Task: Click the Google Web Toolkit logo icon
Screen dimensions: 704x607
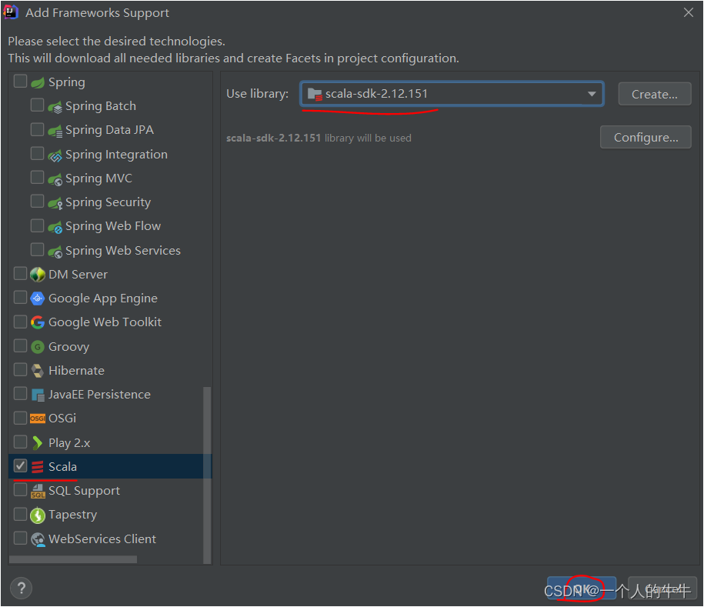Action: 38,322
